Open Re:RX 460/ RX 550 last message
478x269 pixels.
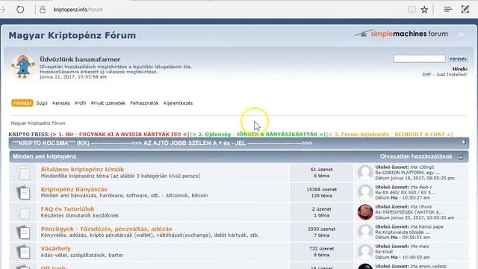pos(405,193)
